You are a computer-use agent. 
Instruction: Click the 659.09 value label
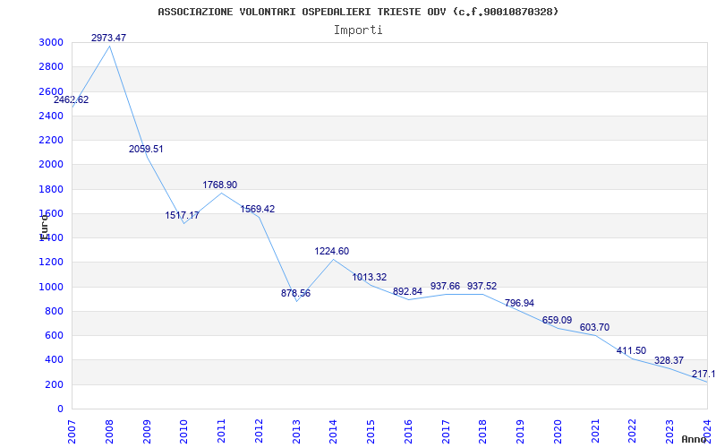tap(557, 320)
